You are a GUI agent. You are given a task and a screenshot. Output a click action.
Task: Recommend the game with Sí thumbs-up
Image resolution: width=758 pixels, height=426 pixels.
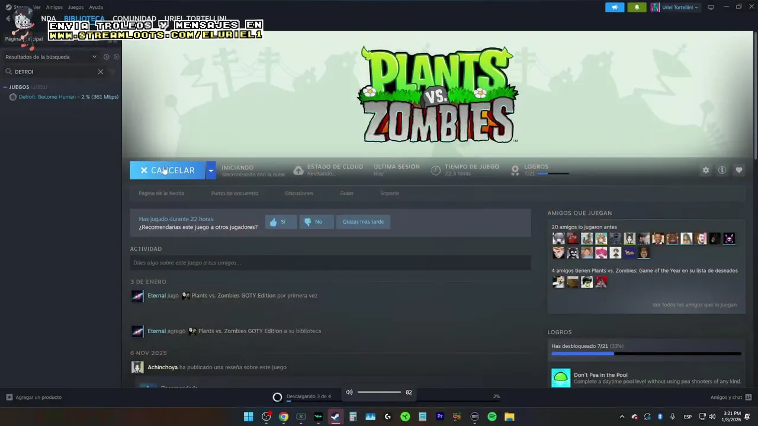click(x=281, y=222)
